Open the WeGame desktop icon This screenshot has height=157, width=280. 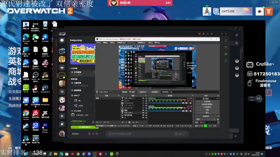pyautogui.click(x=45, y=76)
